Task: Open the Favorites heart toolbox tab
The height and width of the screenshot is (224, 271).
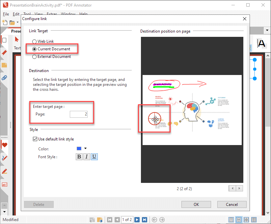Action: (4, 145)
